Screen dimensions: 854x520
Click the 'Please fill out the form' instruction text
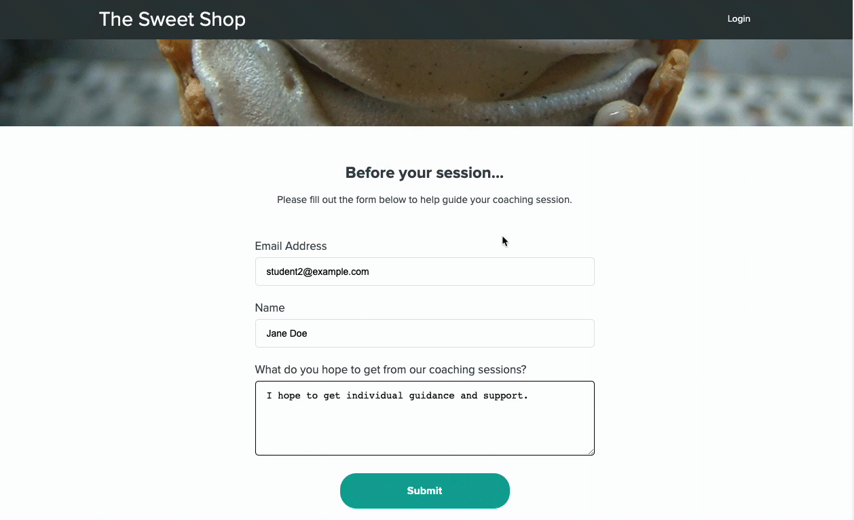point(425,200)
